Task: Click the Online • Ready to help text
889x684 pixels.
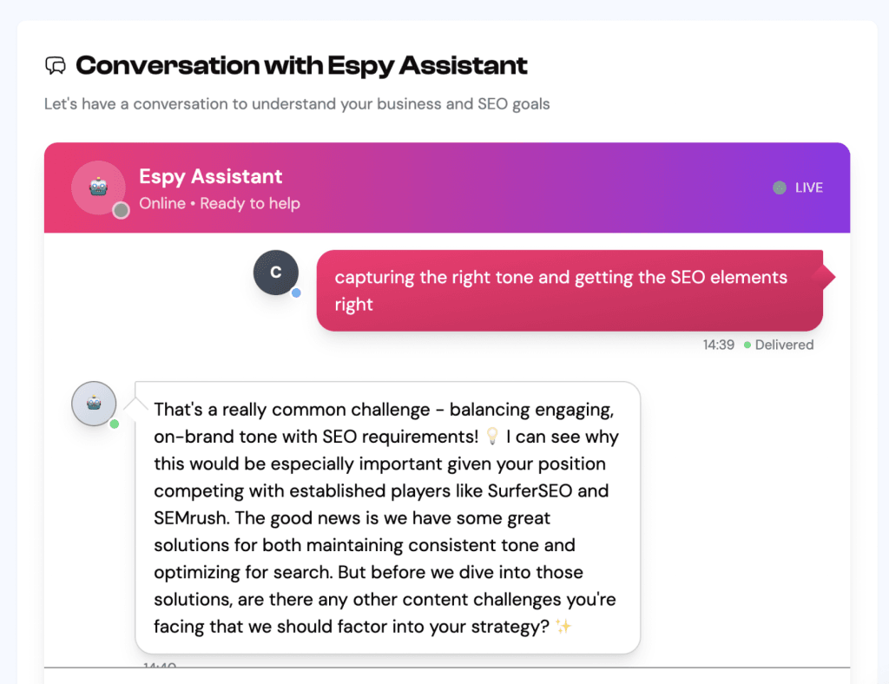Action: click(250, 203)
